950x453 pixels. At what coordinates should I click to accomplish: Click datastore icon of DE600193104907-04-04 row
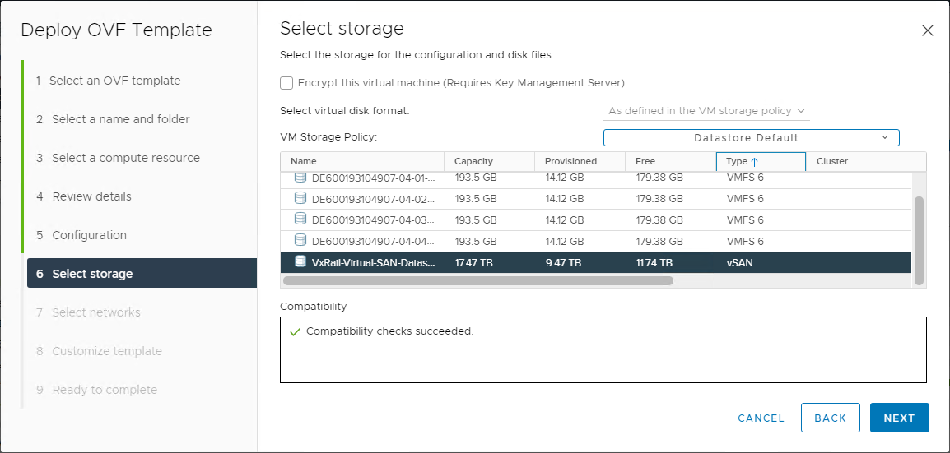pyautogui.click(x=300, y=239)
